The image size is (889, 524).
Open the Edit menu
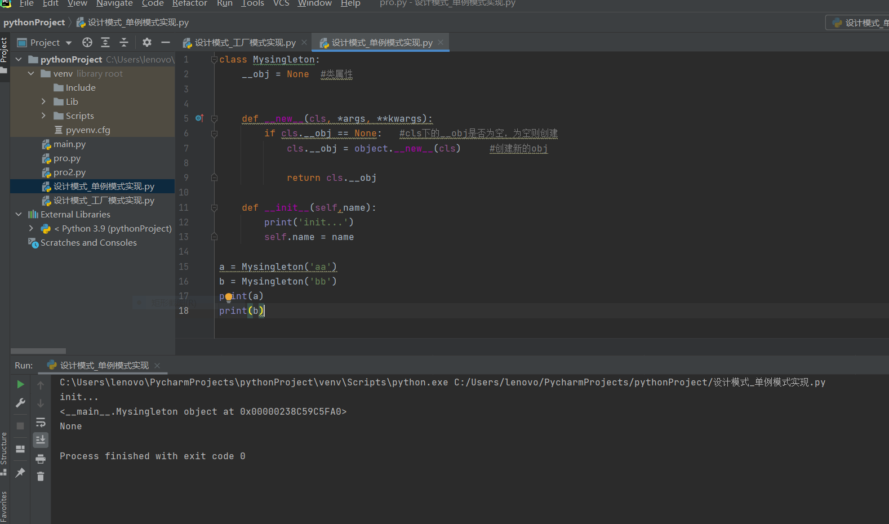pos(51,3)
